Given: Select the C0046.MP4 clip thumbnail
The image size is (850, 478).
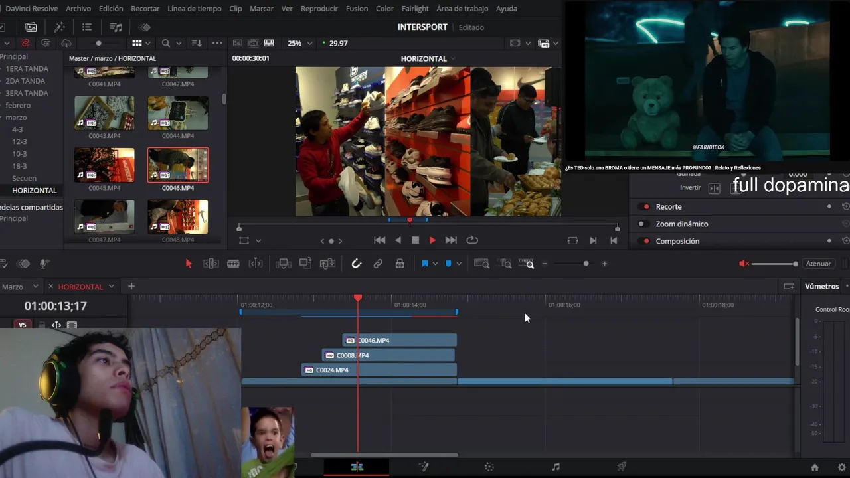Looking at the screenshot, I should (177, 165).
